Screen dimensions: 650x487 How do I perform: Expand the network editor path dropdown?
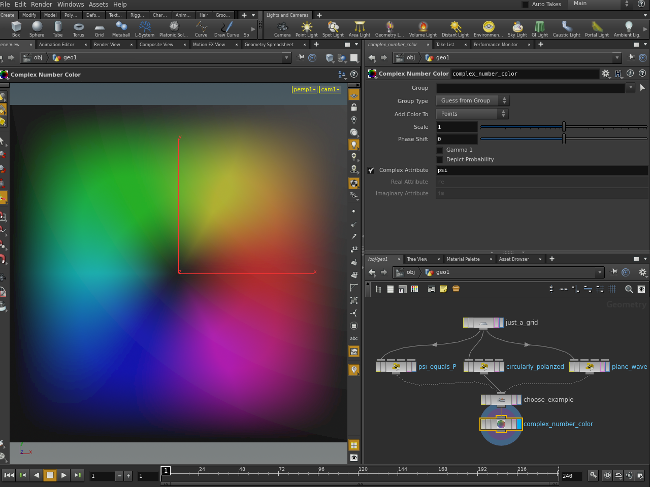pyautogui.click(x=600, y=272)
